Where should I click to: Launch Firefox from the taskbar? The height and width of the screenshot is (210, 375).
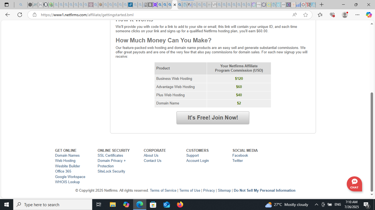(180, 205)
